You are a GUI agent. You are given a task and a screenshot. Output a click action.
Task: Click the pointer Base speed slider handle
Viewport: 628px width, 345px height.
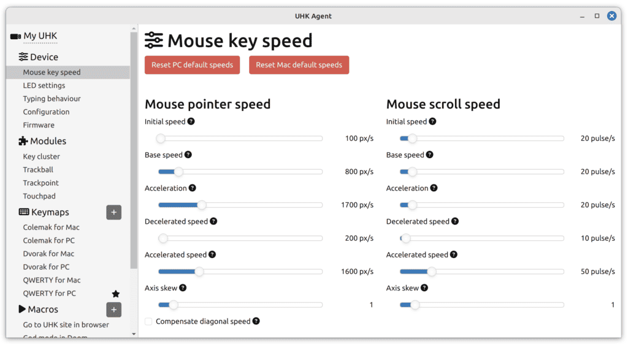[178, 172]
